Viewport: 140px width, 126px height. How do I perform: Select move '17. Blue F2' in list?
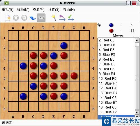[116, 112]
